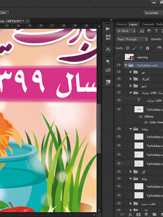
Task: Show the hidden warning layer
Action: click(119, 57)
